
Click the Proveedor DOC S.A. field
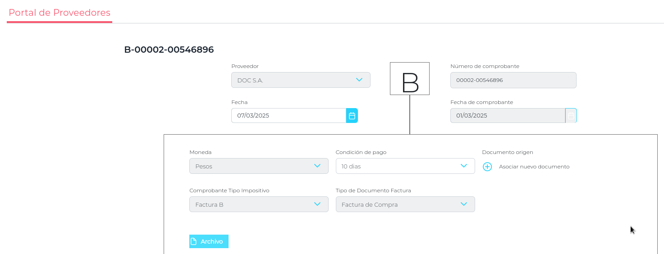point(293,80)
